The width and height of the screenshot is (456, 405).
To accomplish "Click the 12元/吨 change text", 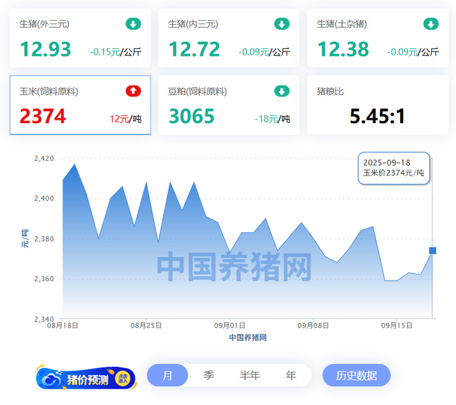I will [125, 119].
